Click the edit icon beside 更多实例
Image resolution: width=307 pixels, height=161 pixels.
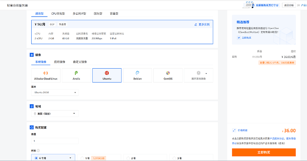196,25
